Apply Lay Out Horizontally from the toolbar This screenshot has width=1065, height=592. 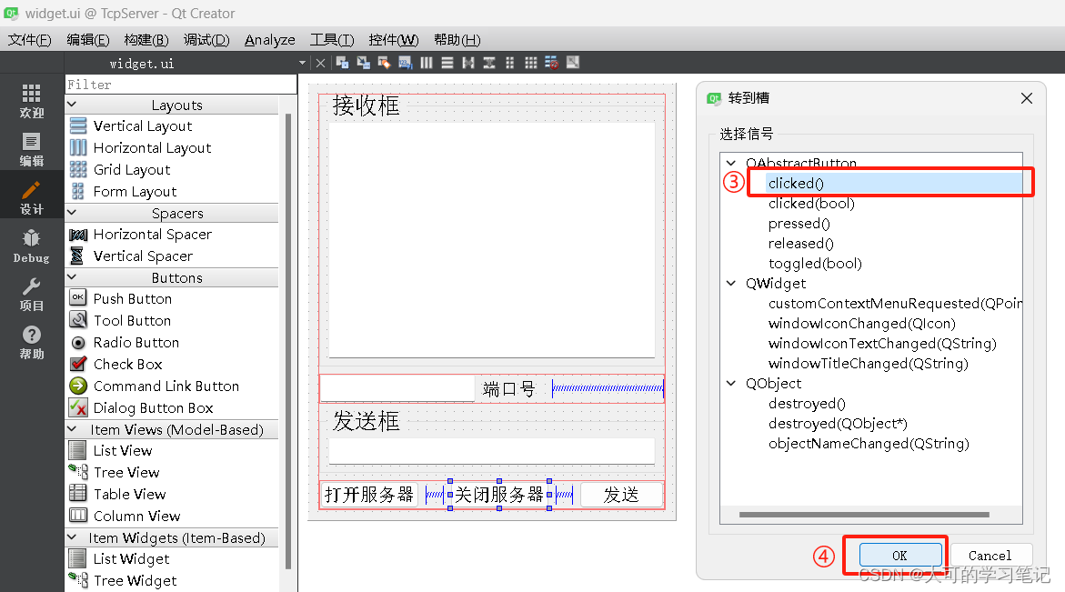425,62
